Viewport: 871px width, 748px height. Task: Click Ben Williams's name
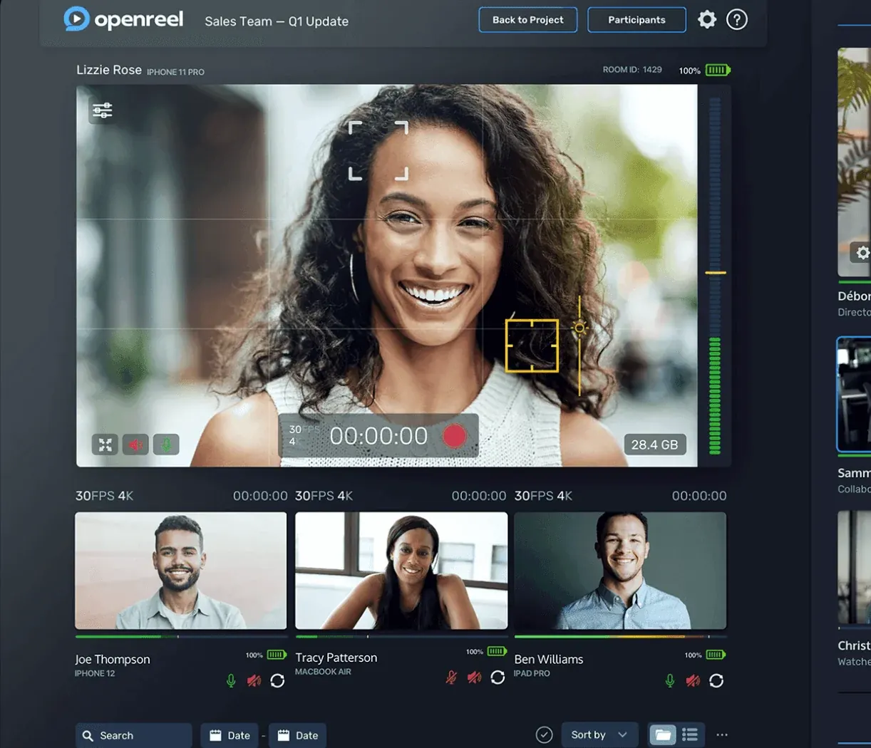click(x=549, y=660)
